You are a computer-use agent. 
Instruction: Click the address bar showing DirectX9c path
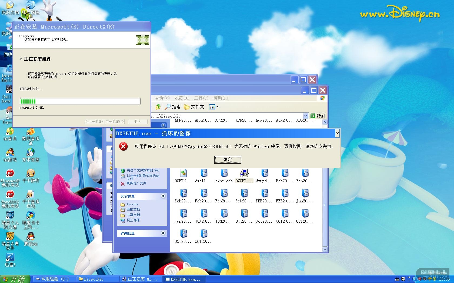[227, 116]
